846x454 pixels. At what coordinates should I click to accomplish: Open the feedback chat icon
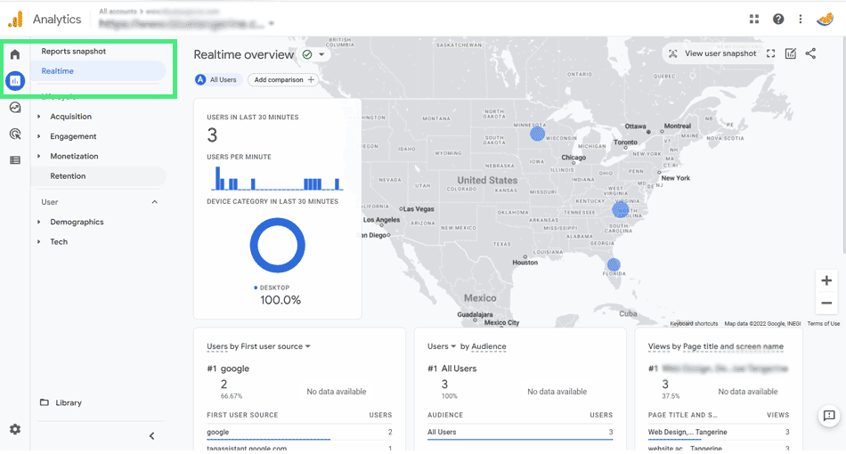[x=829, y=416]
